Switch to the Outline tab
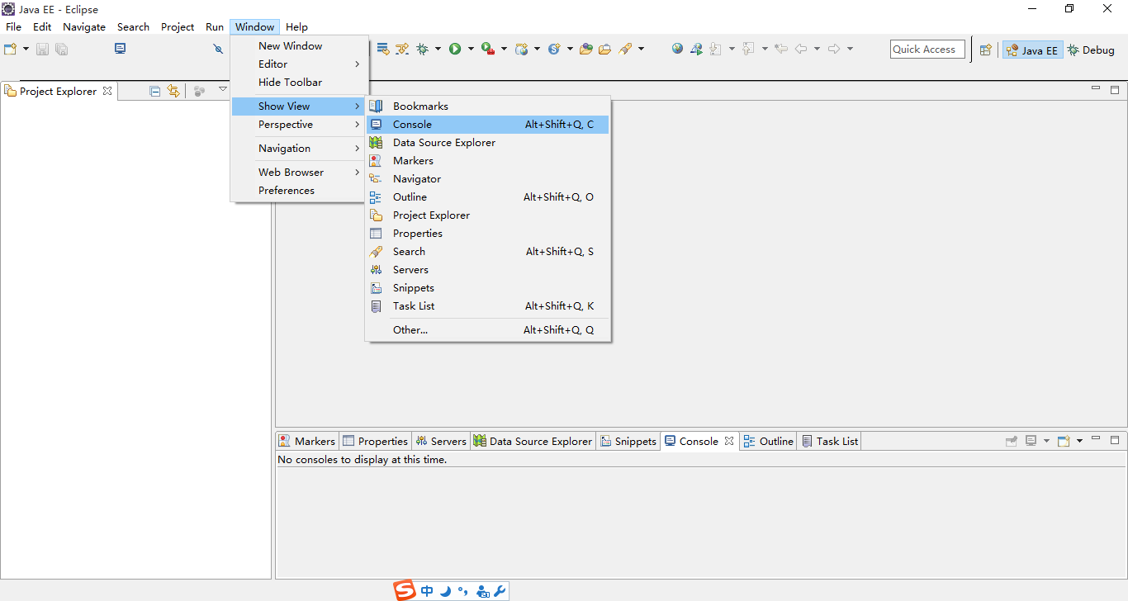 point(769,442)
